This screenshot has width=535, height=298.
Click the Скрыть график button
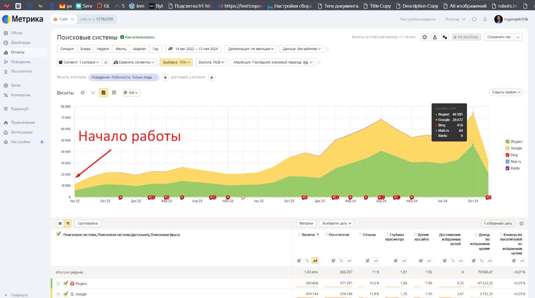point(506,92)
